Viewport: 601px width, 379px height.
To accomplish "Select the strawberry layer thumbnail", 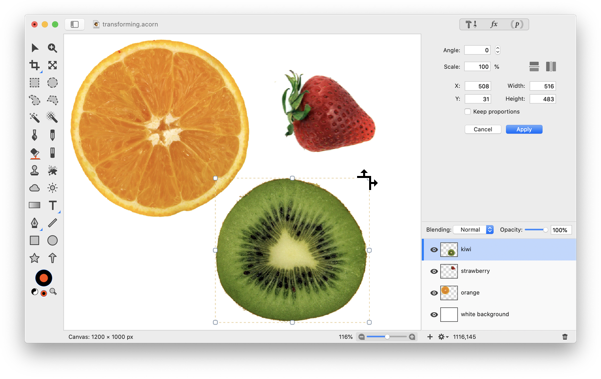I will (449, 271).
